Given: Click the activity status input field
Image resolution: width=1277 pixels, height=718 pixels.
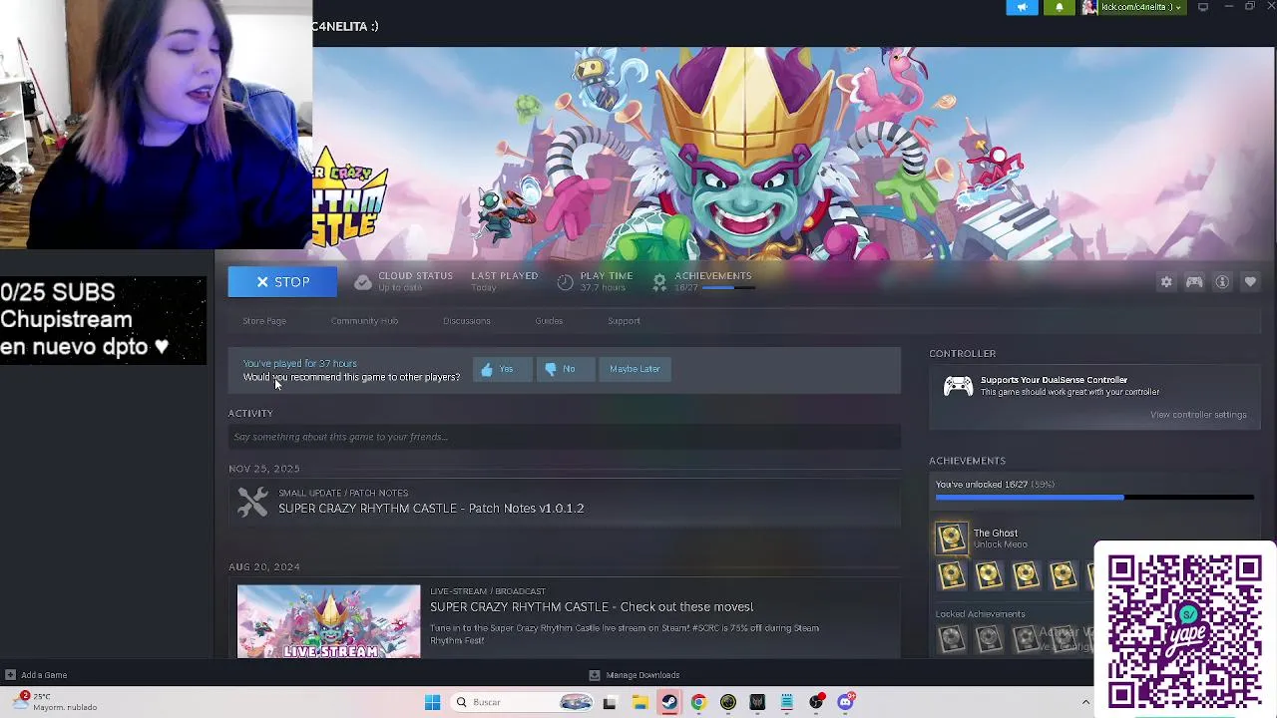Looking at the screenshot, I should coord(565,437).
